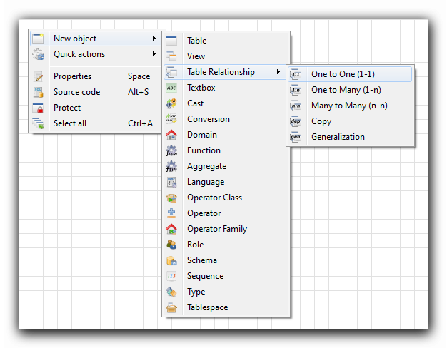Click the Source code SQL icon
This screenshot has height=348, width=447.
[38, 92]
